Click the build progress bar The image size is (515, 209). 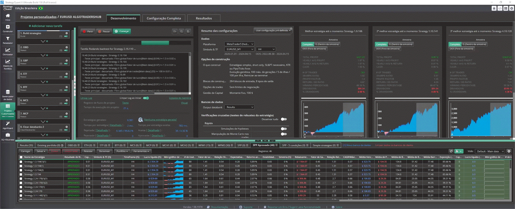click(136, 43)
